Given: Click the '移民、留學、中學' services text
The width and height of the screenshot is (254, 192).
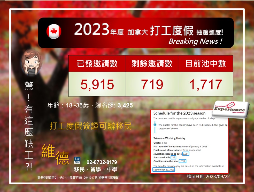Looking at the screenshot, I should [96, 169].
